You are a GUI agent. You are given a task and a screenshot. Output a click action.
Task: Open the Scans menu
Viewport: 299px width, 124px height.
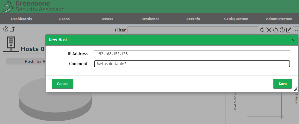[x=65, y=19]
